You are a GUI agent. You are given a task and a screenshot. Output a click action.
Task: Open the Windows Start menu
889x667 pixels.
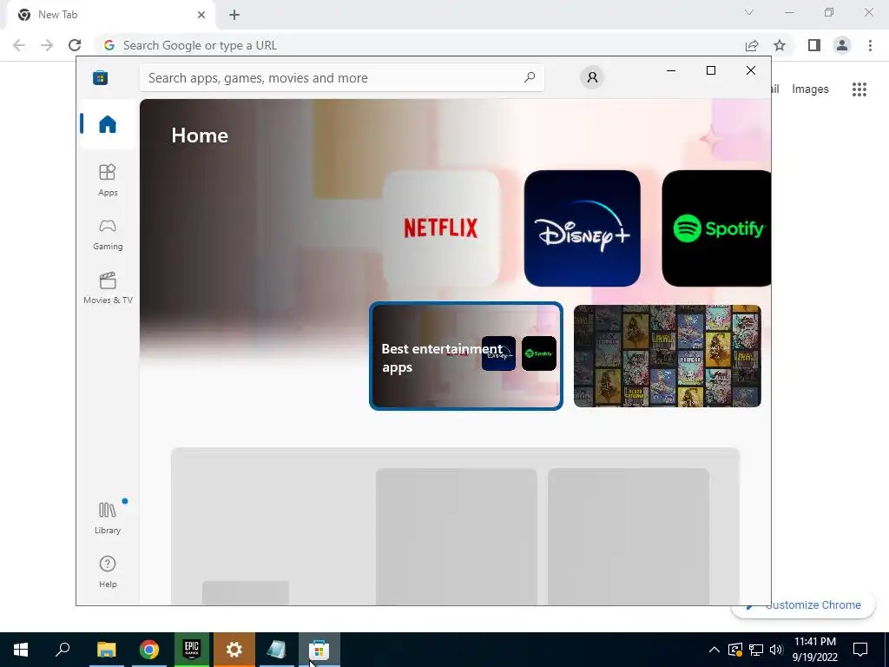tap(21, 650)
